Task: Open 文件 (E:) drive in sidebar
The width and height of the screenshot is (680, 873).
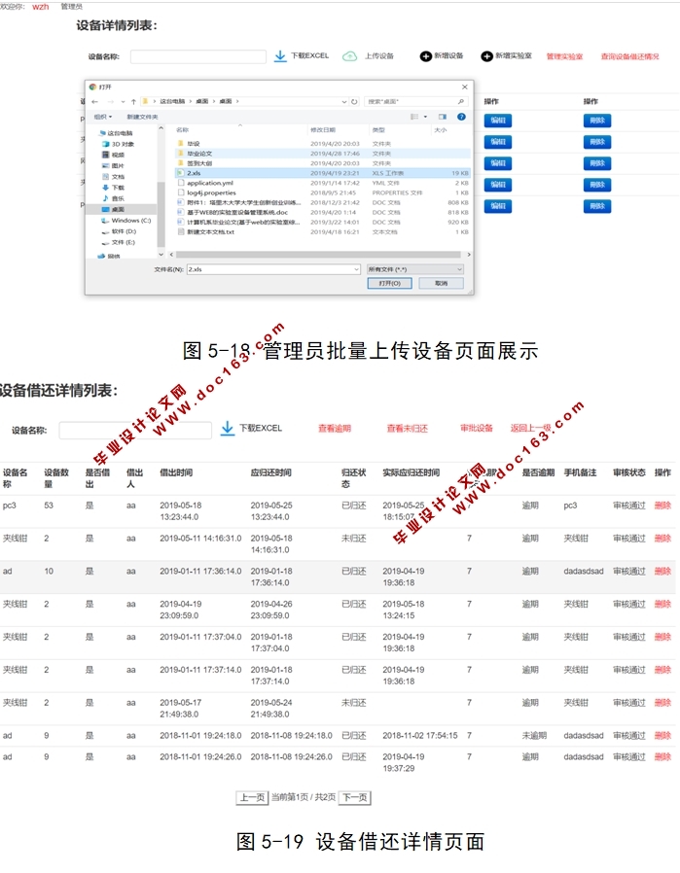Action: (119, 242)
